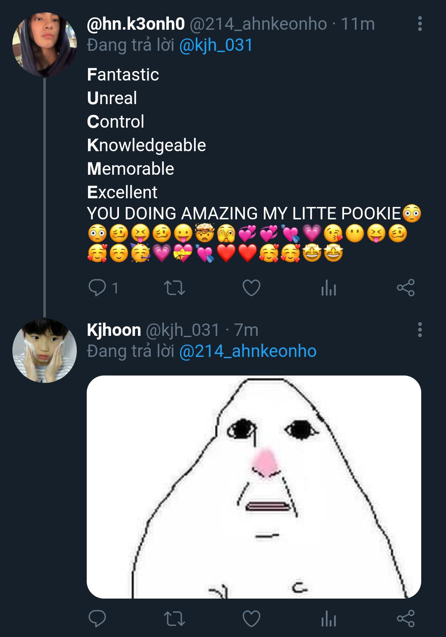Reply to Kjhoon's meme tweet
This screenshot has height=637, width=446.
97,618
